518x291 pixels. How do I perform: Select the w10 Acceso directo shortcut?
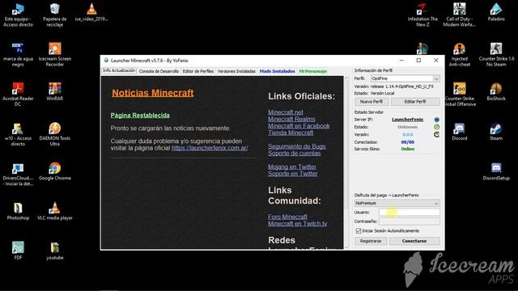pos(18,134)
